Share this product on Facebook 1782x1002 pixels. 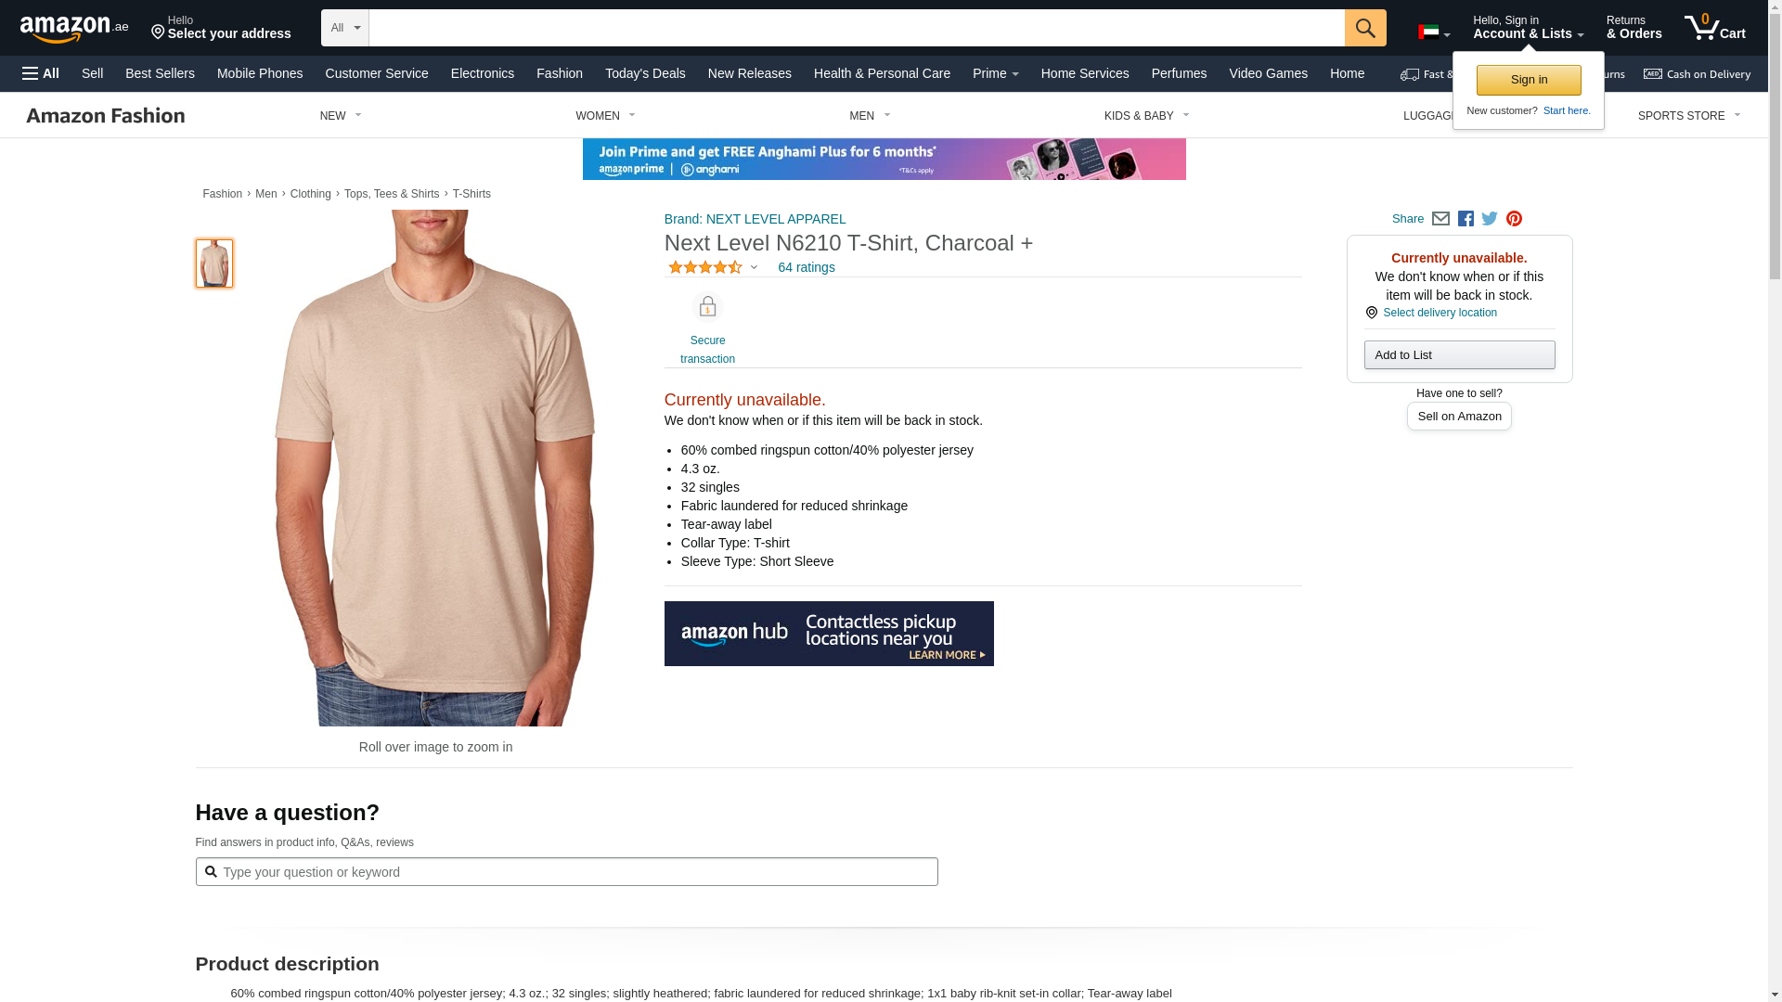(1466, 219)
